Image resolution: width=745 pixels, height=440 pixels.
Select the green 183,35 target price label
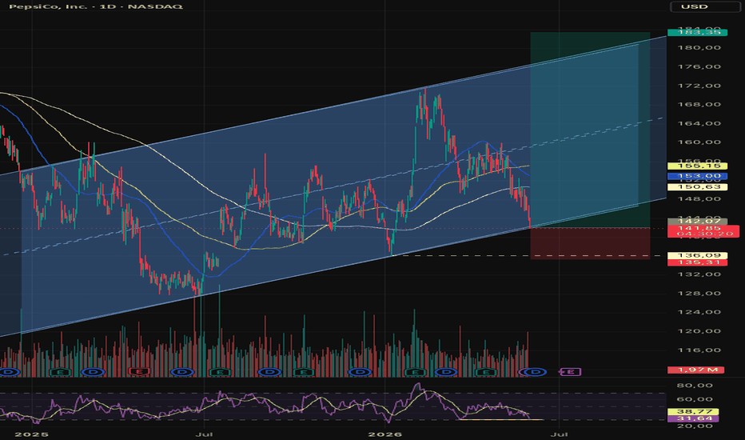click(697, 32)
